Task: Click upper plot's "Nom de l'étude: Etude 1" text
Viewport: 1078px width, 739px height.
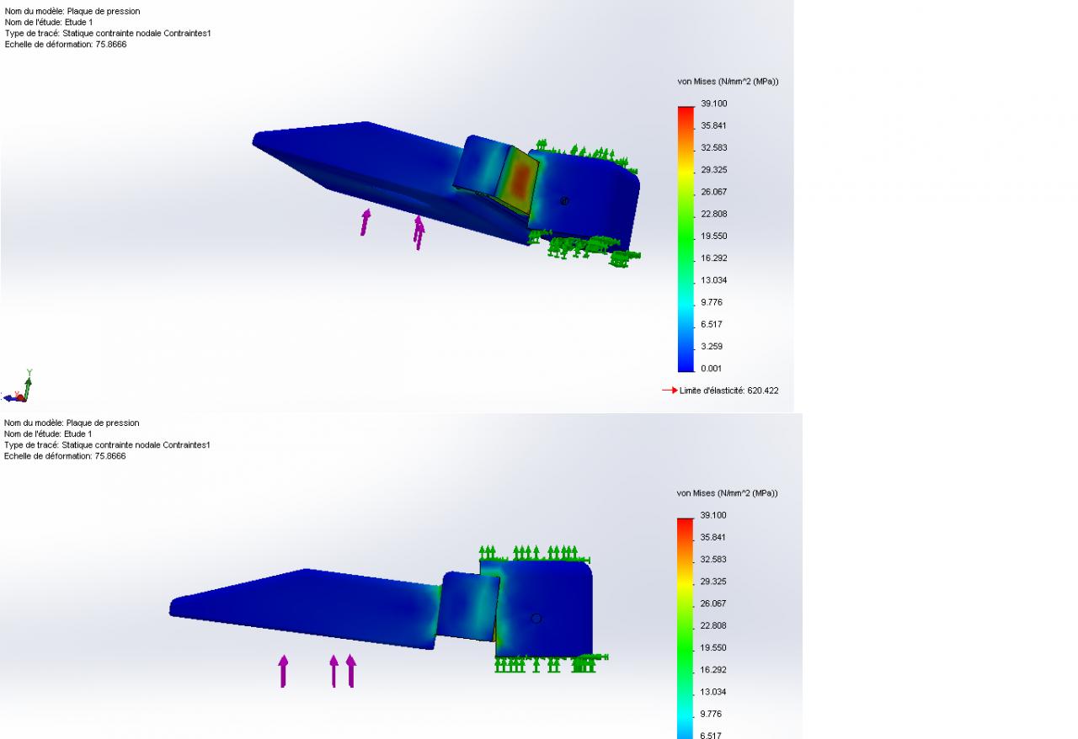Action: click(49, 22)
